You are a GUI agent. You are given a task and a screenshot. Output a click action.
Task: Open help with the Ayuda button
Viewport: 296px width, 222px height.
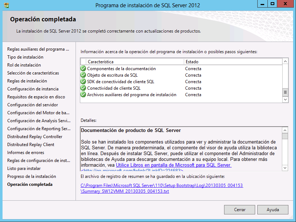click(273, 210)
